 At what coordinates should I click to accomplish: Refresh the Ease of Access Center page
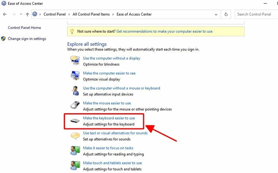pyautogui.click(x=226, y=14)
